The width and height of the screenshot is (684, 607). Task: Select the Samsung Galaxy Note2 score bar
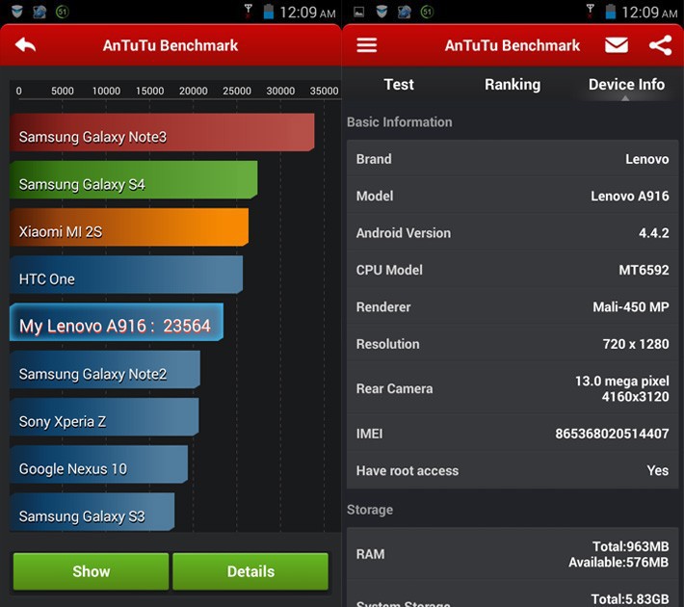(x=105, y=370)
